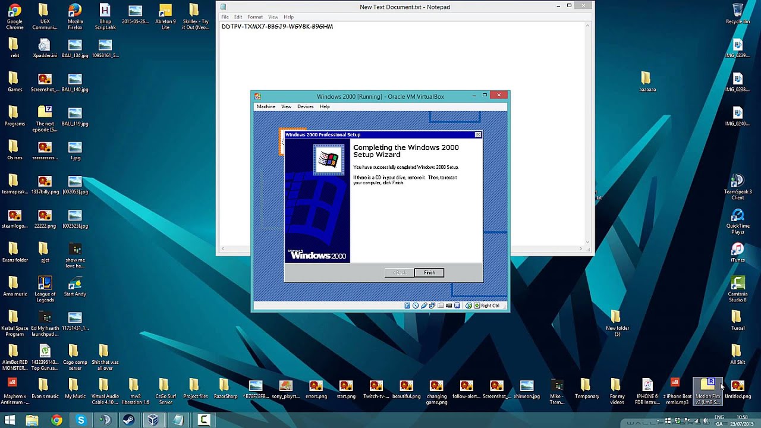Click the hard disk activity icon in VirtualBox
Viewport: 761px width, 428px height.
click(407, 306)
